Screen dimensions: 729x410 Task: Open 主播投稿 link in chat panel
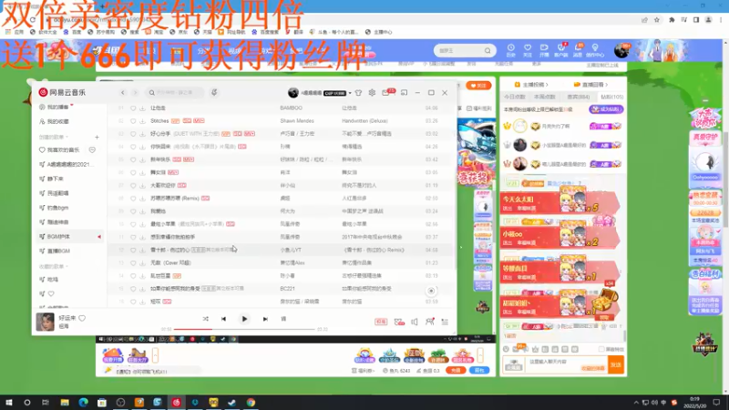coord(531,85)
